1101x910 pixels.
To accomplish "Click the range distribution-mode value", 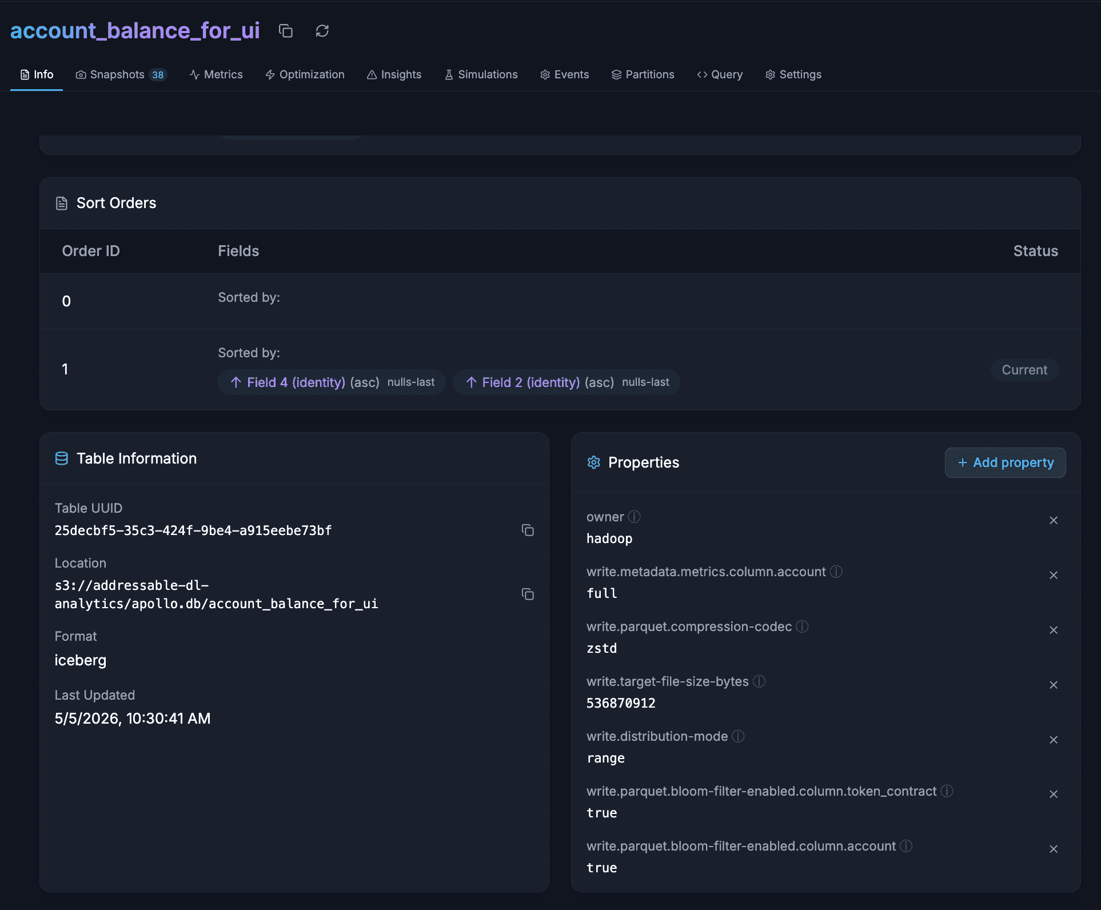I will point(605,758).
